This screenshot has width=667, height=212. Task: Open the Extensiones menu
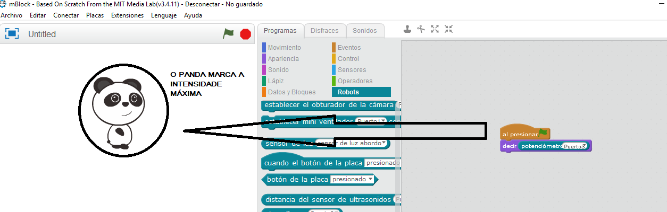(127, 15)
